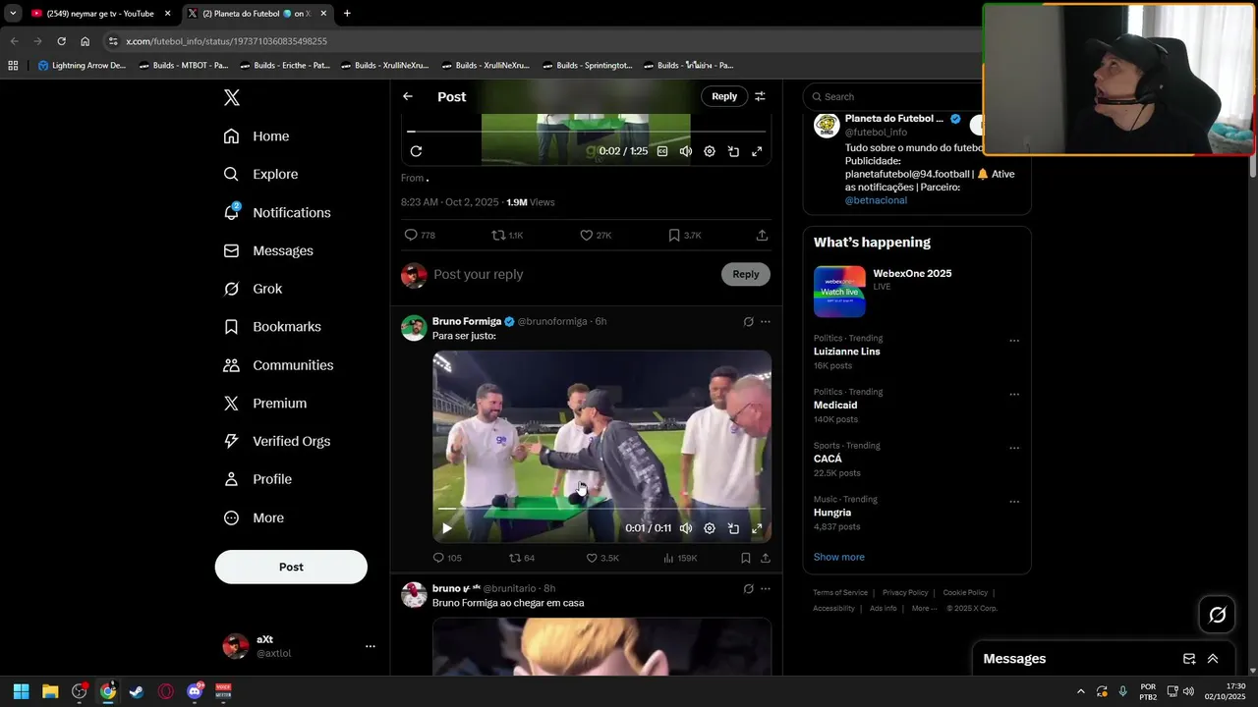Compose new message in Messages drawer
The image size is (1258, 707).
[x=1189, y=659]
